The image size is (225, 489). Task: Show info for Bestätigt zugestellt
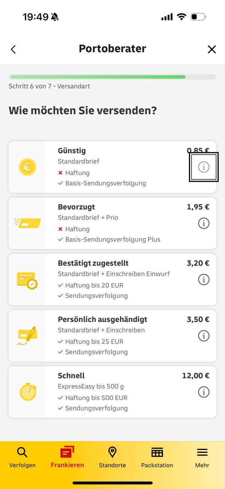pyautogui.click(x=204, y=279)
